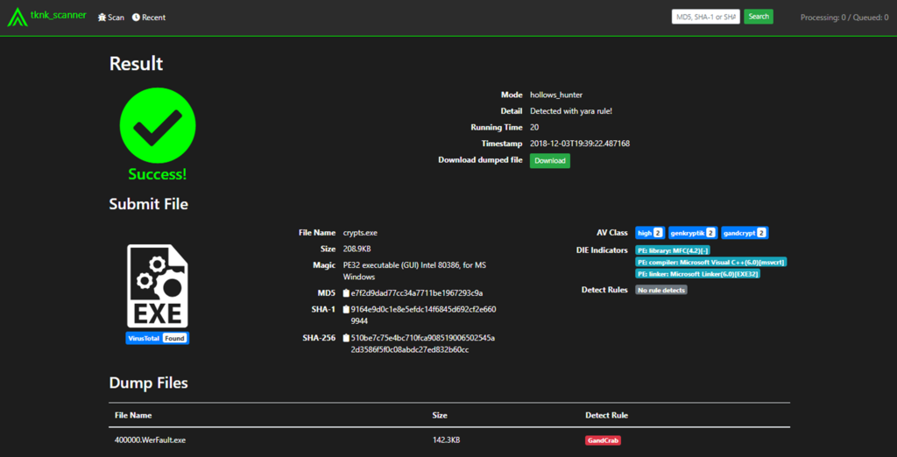Click the 'gandcrypt' AV class badge
The height and width of the screenshot is (457, 897).
pos(745,233)
